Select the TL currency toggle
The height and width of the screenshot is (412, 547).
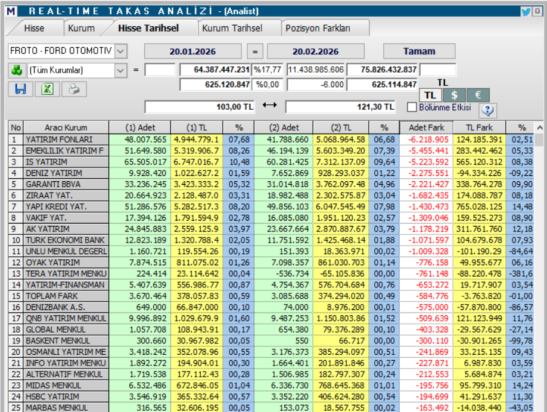[430, 95]
